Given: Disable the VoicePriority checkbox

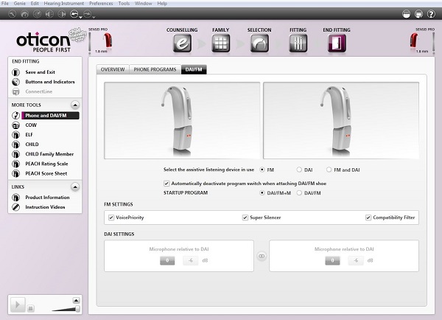Looking at the screenshot, I should pyautogui.click(x=111, y=218).
